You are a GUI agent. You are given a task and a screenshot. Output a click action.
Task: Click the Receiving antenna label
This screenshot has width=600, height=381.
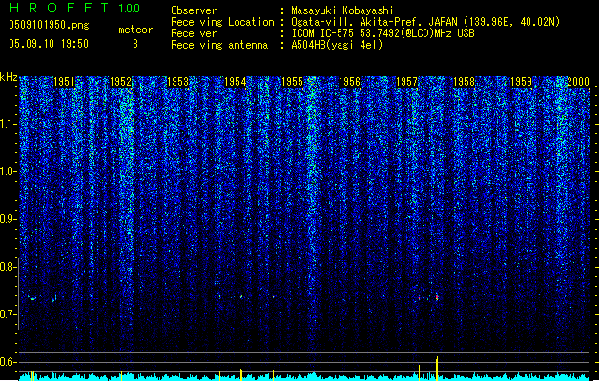pos(219,45)
